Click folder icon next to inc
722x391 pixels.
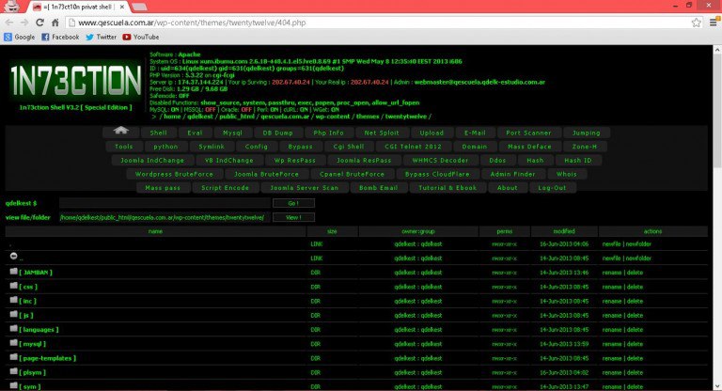pos(14,300)
